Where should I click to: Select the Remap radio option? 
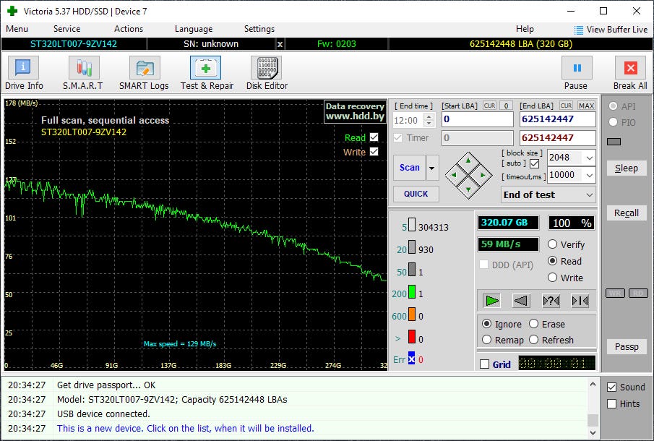coord(486,340)
